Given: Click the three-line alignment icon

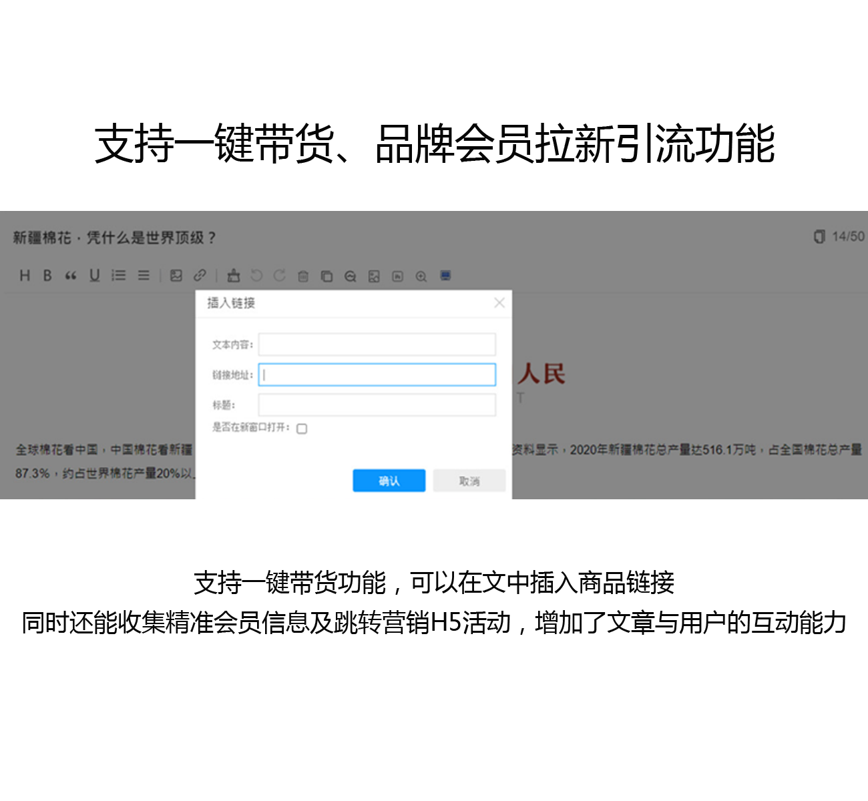Looking at the screenshot, I should (144, 276).
